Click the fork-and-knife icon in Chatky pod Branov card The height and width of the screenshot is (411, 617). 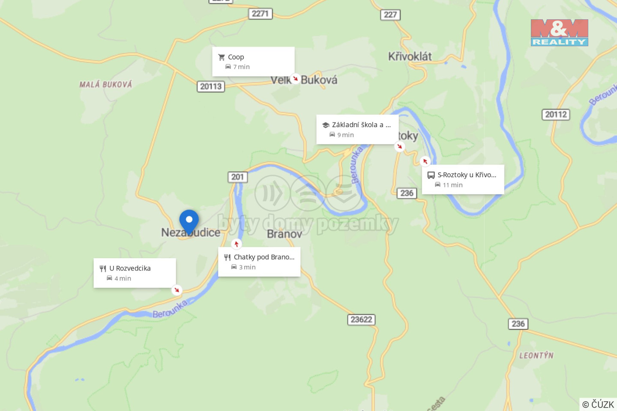(x=228, y=257)
